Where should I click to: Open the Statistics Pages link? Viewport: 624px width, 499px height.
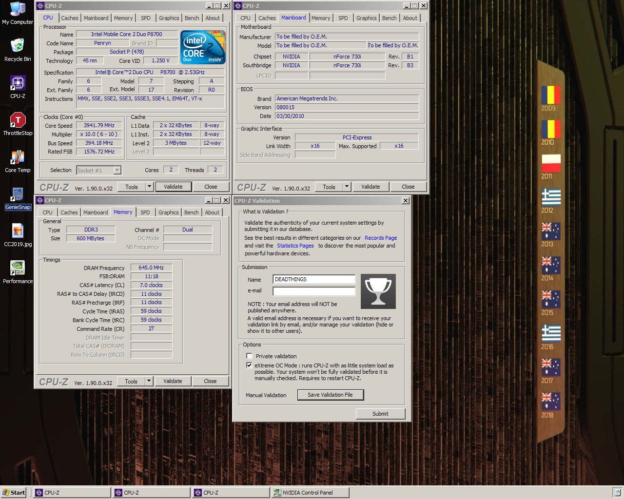pos(295,246)
